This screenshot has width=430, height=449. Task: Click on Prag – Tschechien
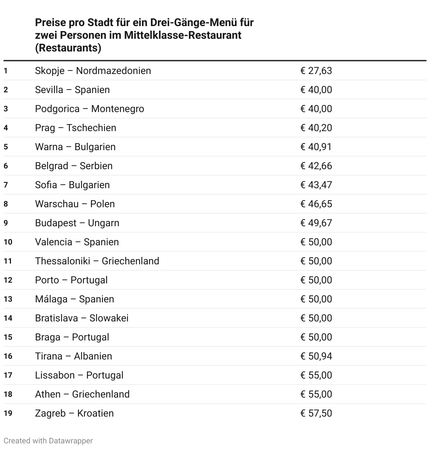[75, 128]
